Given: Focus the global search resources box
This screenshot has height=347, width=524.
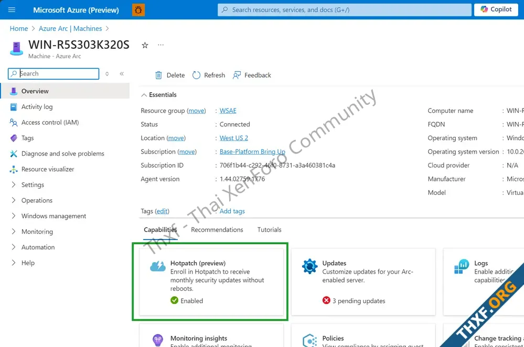Looking at the screenshot, I should coord(344,9).
